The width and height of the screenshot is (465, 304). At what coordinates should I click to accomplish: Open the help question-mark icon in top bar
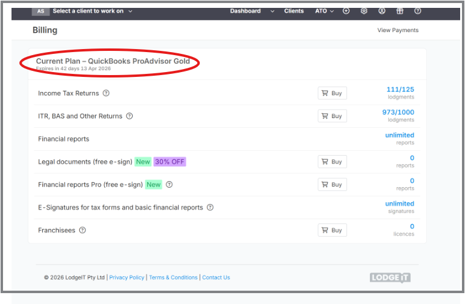tap(418, 11)
